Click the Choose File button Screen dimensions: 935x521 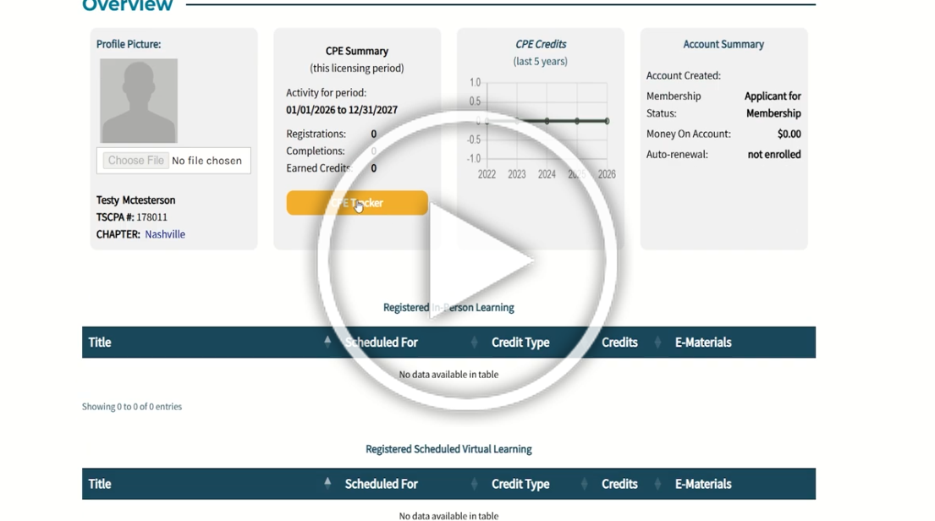[x=136, y=161]
